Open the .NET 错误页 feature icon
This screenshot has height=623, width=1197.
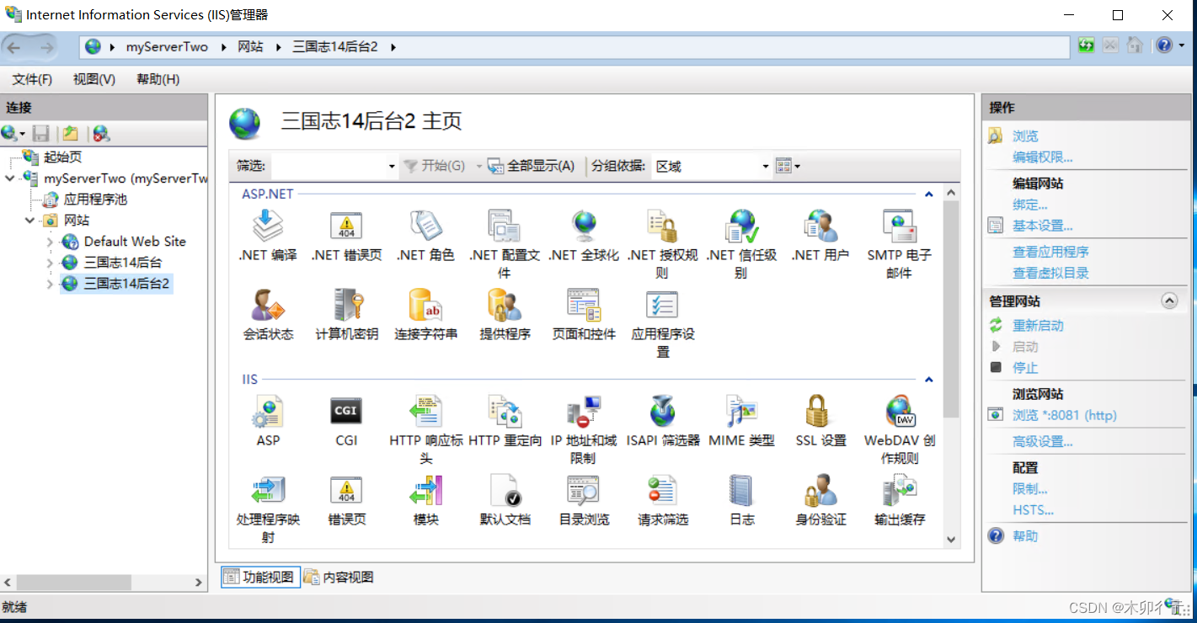[346, 226]
